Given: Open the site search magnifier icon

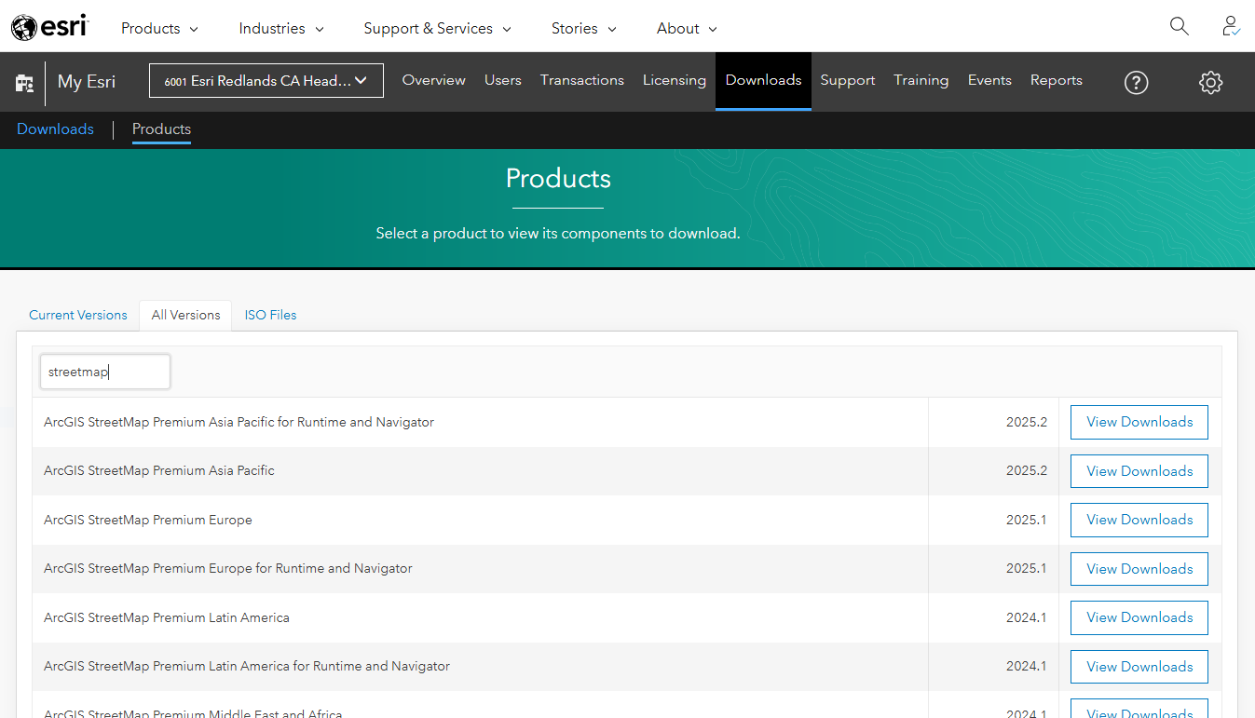Looking at the screenshot, I should pyautogui.click(x=1180, y=26).
